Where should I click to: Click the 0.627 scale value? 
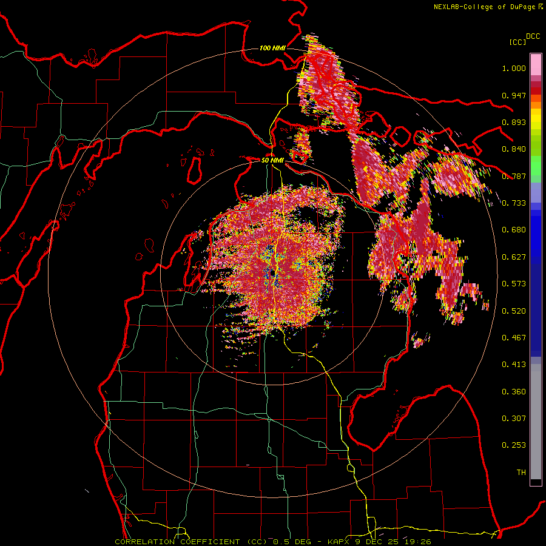point(514,257)
